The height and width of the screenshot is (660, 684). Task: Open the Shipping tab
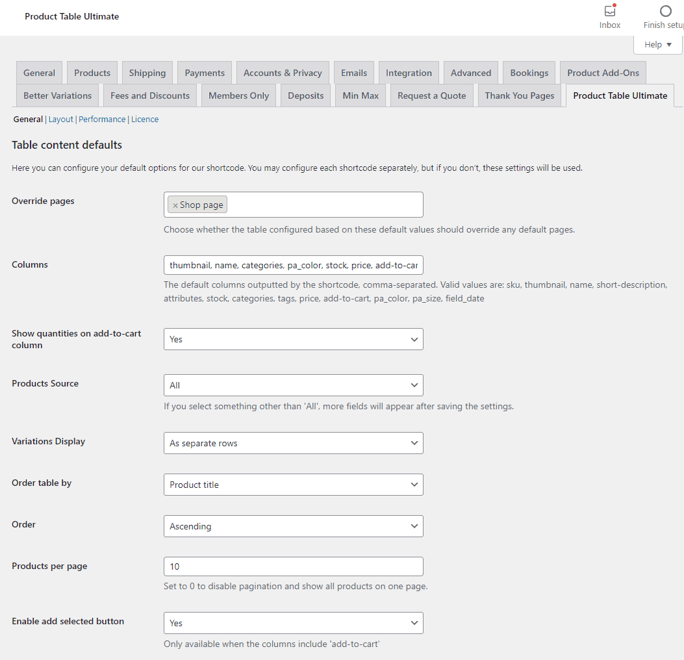[x=147, y=73]
